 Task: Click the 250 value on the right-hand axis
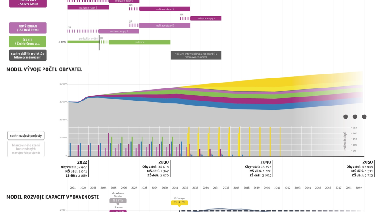[x=355, y=128]
